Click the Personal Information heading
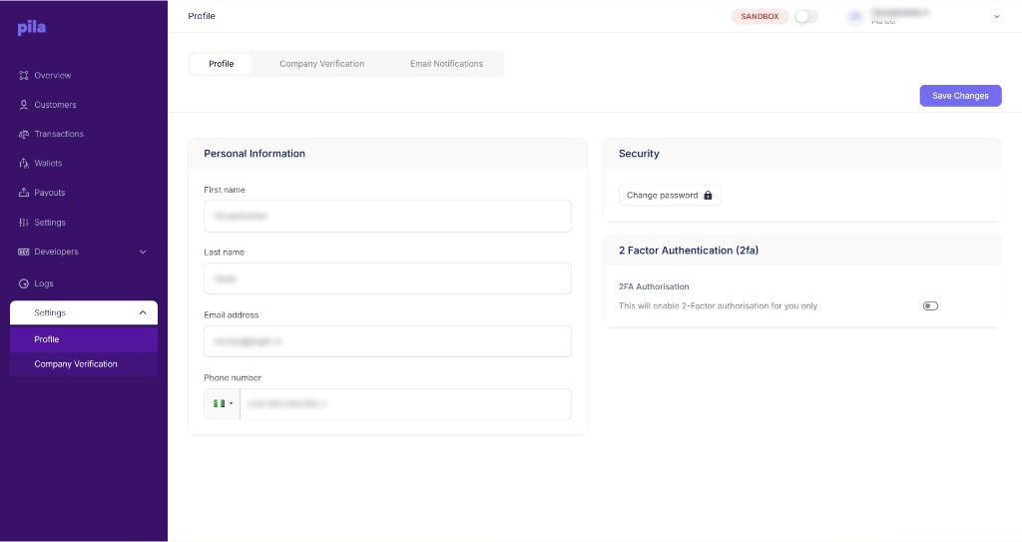 click(x=255, y=154)
